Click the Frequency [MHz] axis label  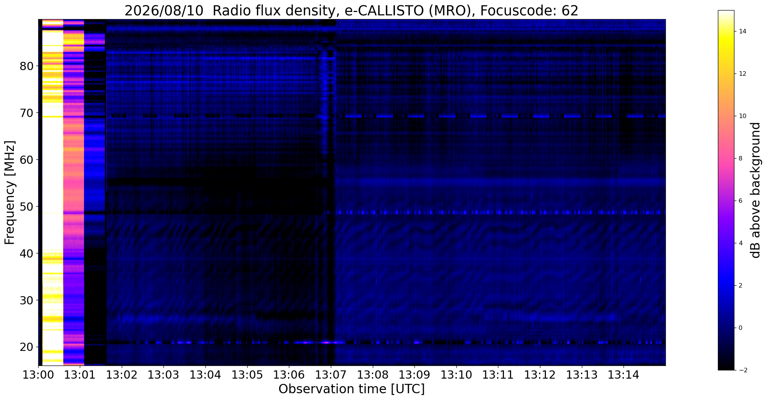10,192
